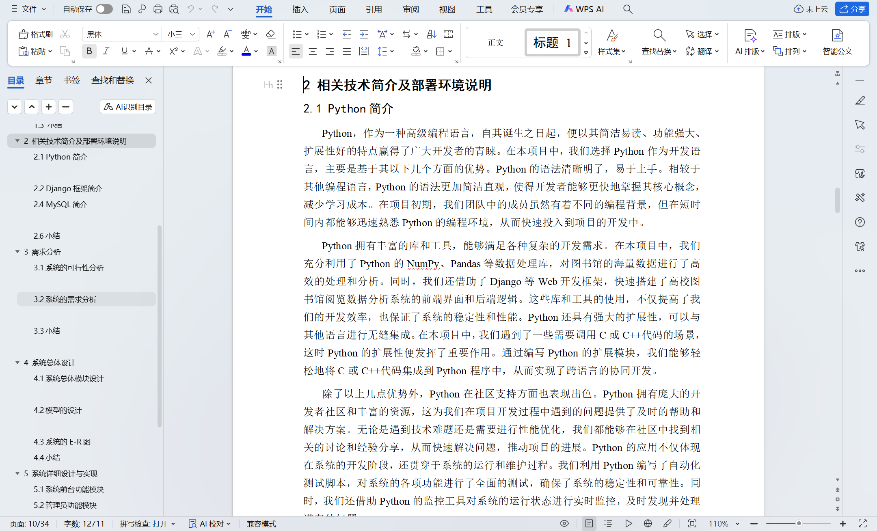Decrease paragraph indent
The image size is (877, 531).
click(346, 34)
